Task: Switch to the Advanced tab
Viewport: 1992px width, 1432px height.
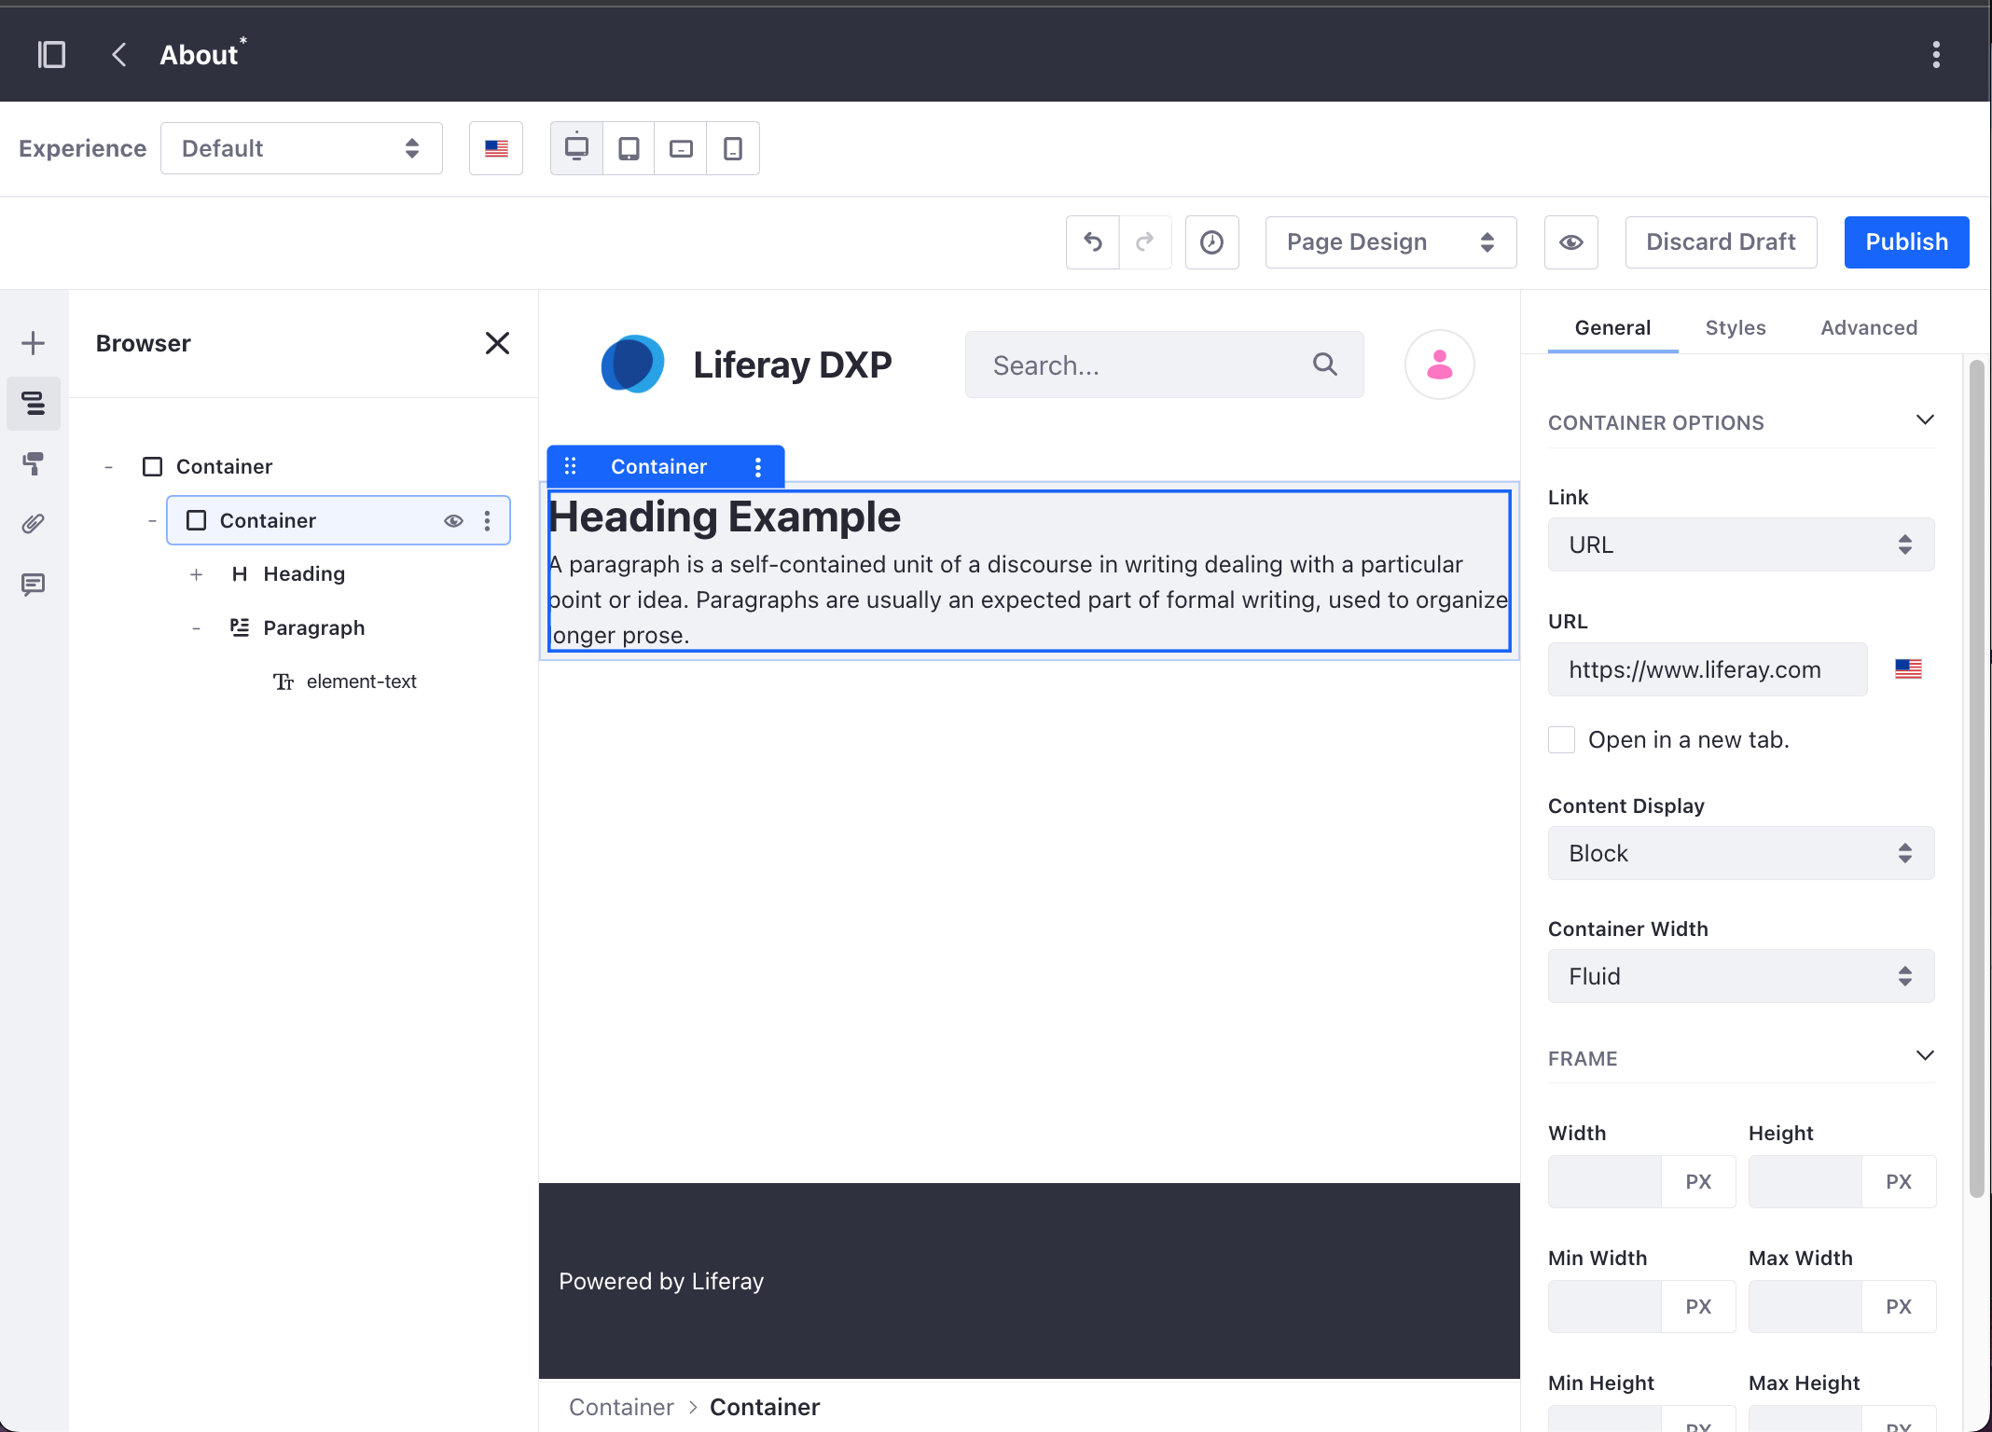Action: click(1867, 326)
